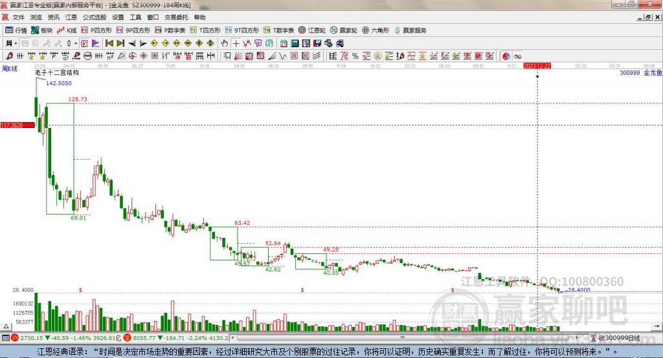Image resolution: width=663 pixels, height=358 pixels.
Task: Jump to first bar icon
Action: point(109,43)
